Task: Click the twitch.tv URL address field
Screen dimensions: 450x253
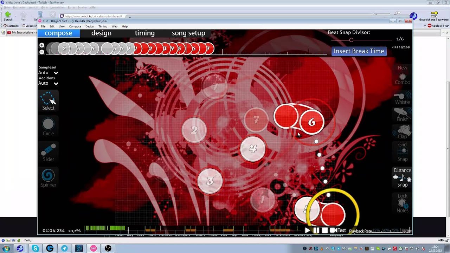Action: 93,16
